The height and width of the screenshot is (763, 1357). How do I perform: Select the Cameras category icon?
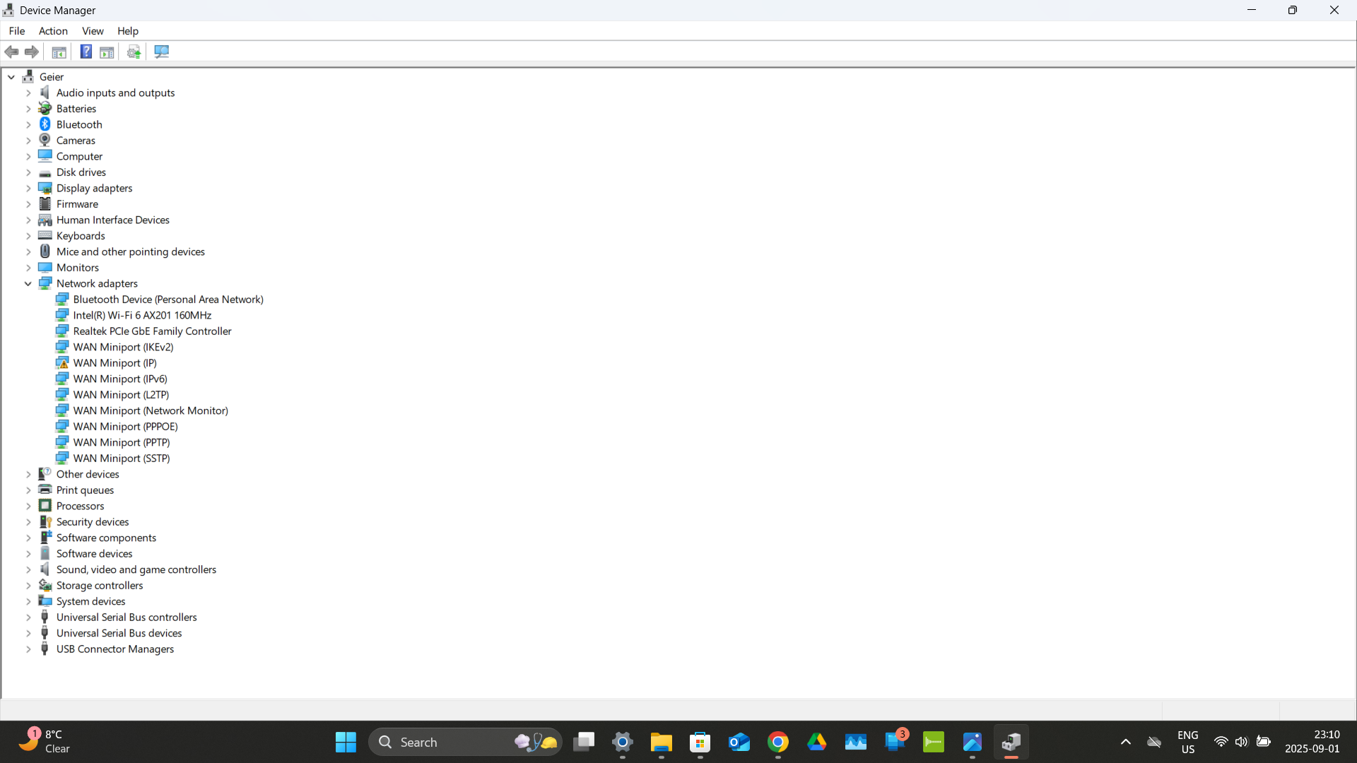[45, 140]
